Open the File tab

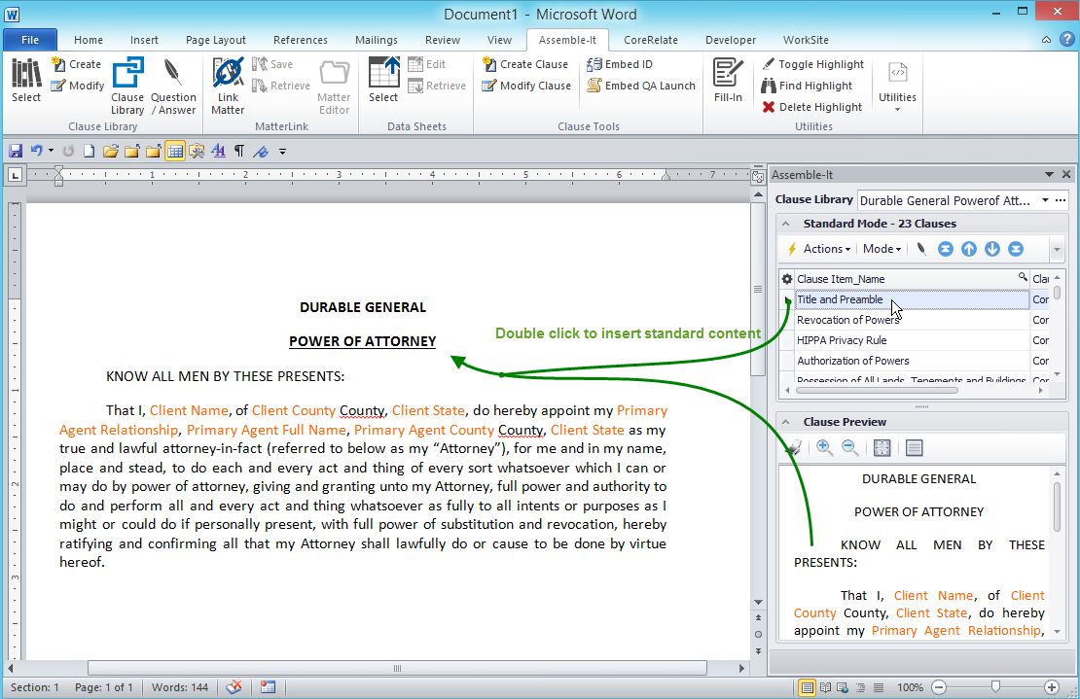pos(30,40)
